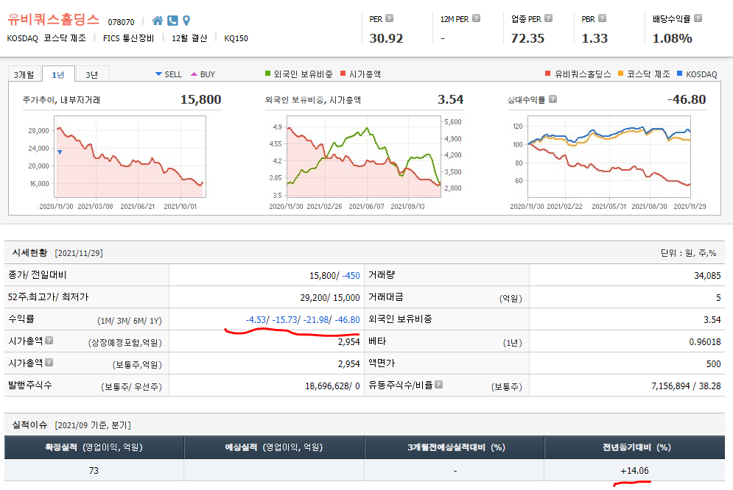
Task: Click the 종가/전일대비 value 15,800/ -450
Action: click(334, 276)
